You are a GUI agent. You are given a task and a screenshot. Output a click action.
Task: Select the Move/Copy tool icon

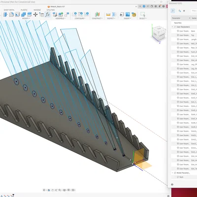(35, 14)
